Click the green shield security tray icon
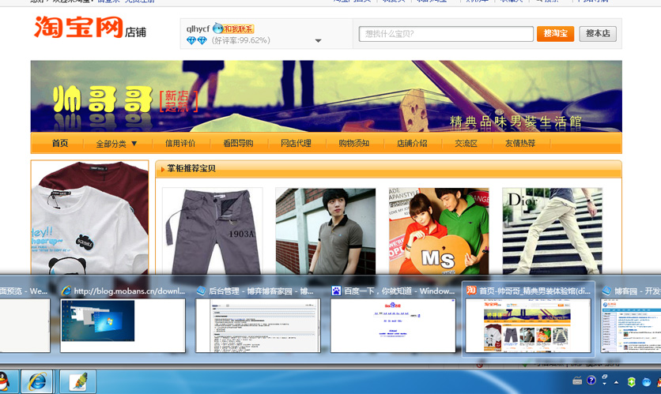The height and width of the screenshot is (394, 661). click(x=631, y=382)
